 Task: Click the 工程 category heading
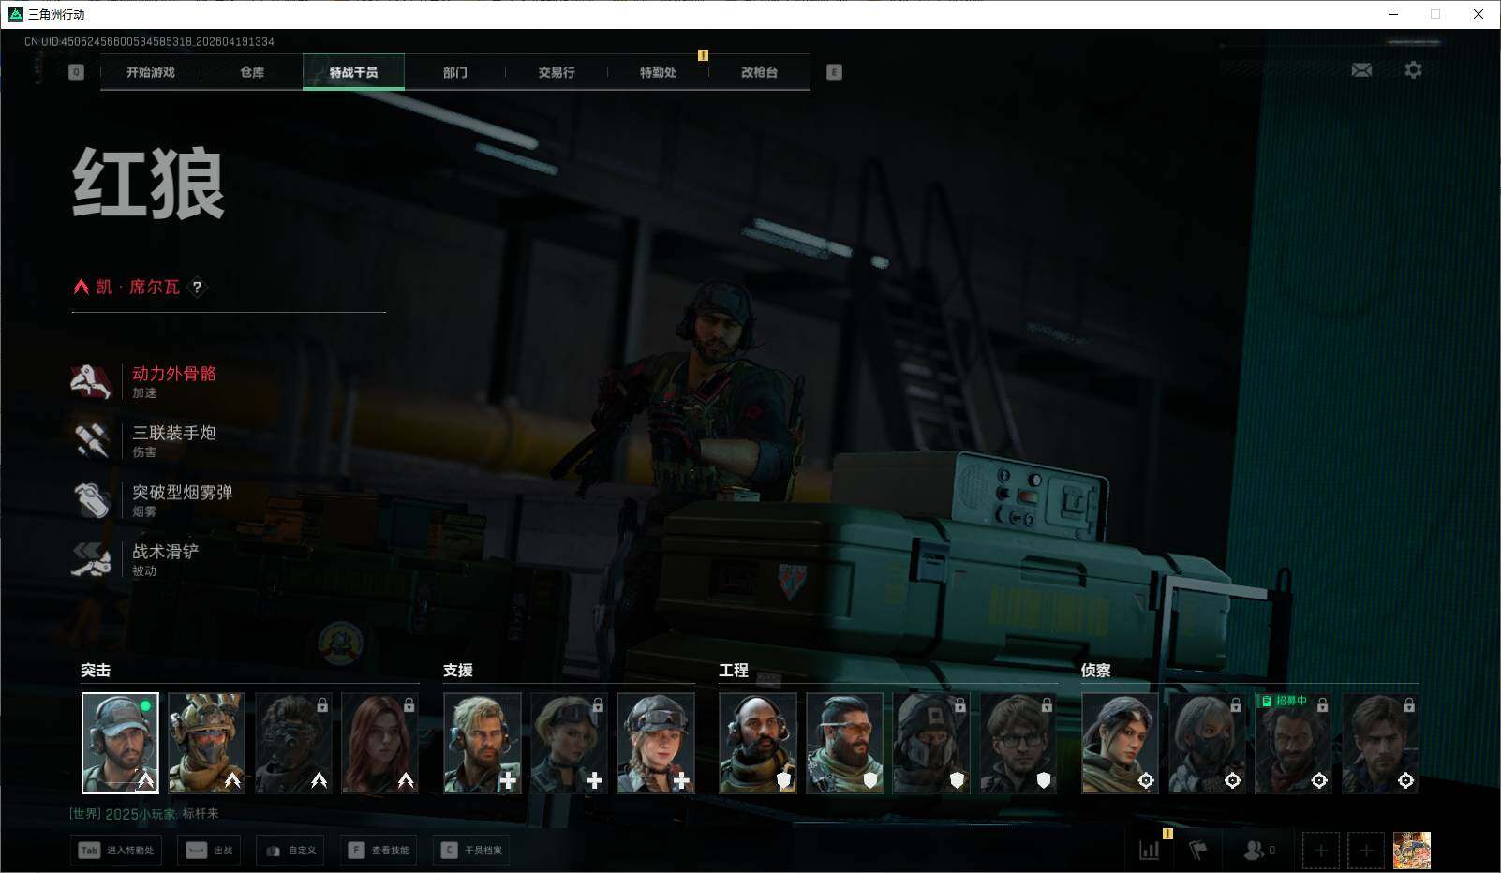coord(734,671)
